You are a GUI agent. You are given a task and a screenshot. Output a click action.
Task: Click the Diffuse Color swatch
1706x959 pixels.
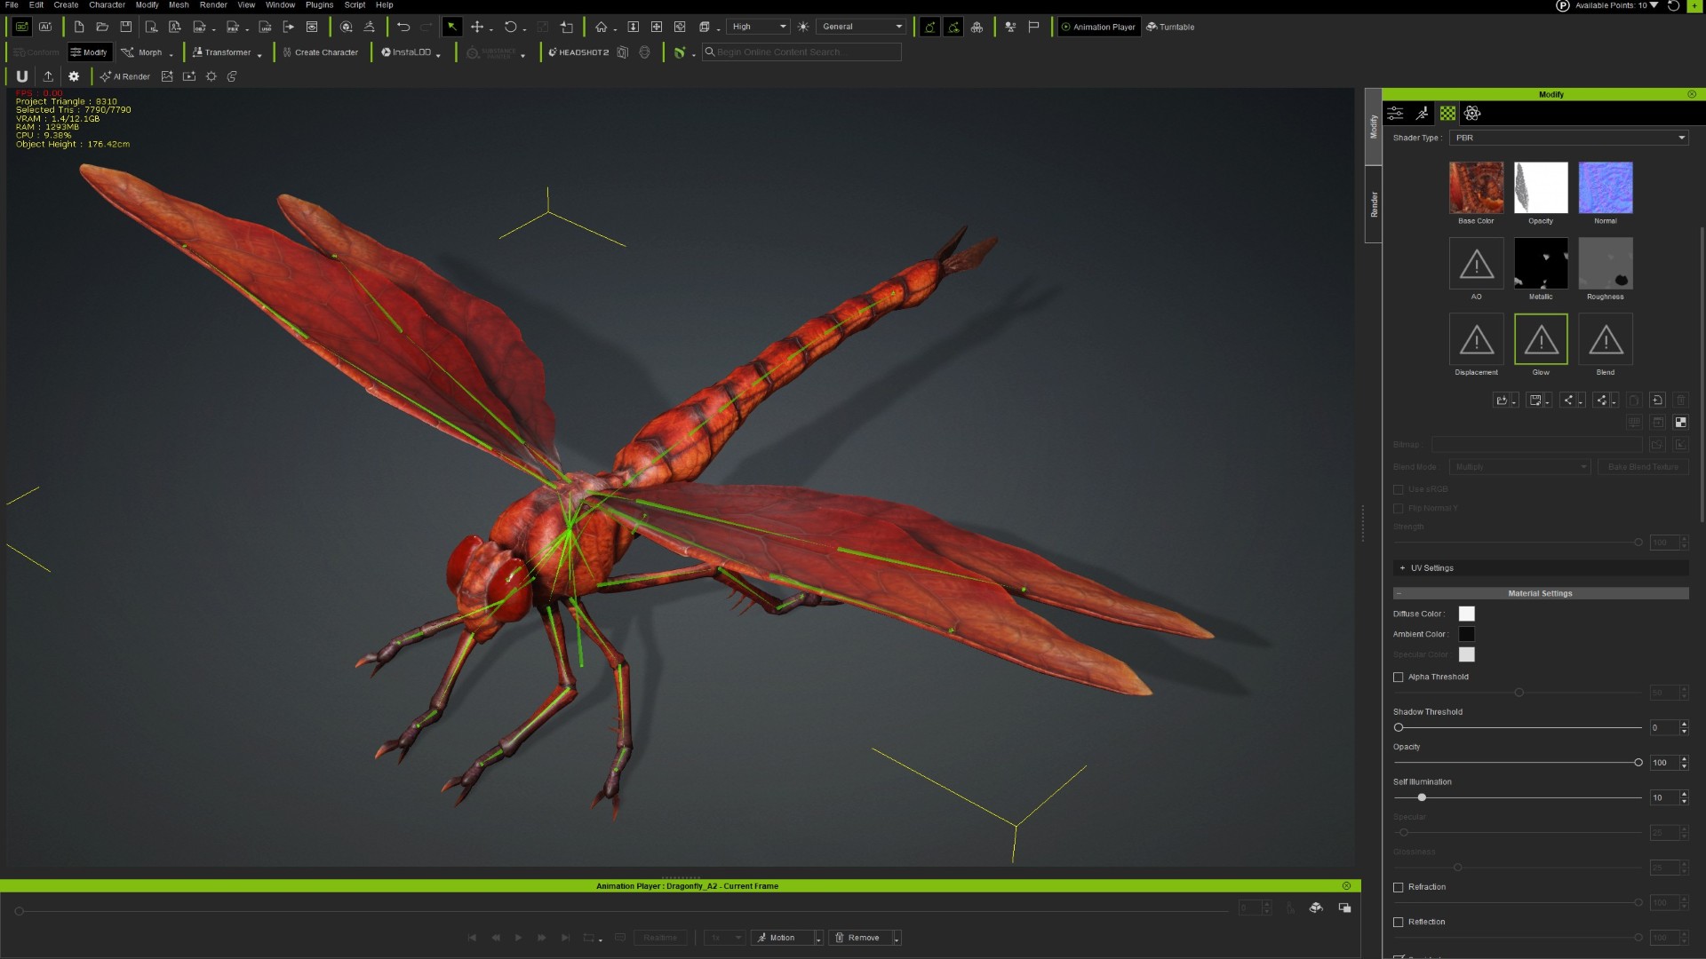coord(1467,614)
